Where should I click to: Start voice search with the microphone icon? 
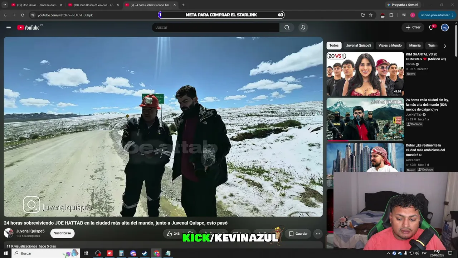tap(303, 28)
